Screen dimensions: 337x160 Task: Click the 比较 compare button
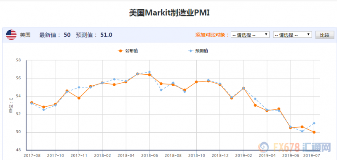click(325, 35)
